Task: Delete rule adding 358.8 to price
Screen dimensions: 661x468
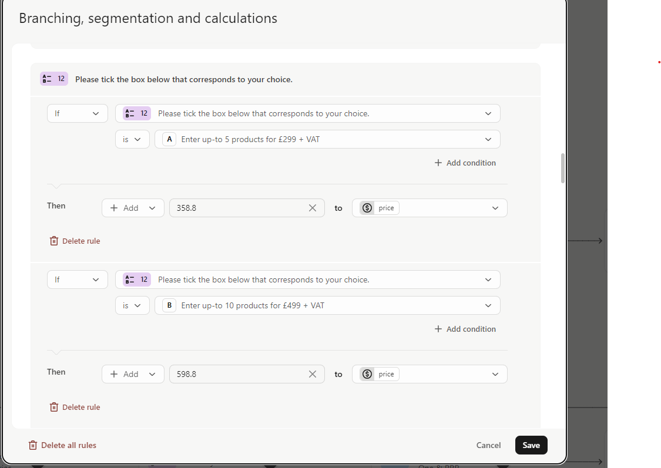Action: point(75,241)
